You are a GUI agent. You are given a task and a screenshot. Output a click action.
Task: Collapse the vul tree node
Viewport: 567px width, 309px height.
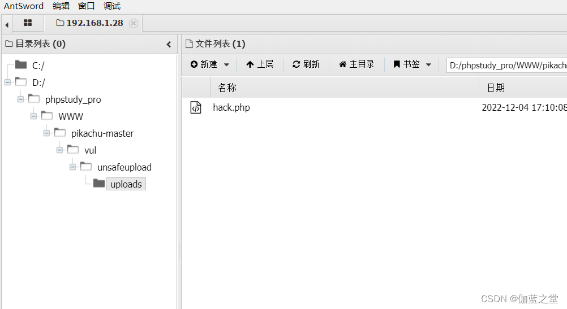(x=59, y=150)
